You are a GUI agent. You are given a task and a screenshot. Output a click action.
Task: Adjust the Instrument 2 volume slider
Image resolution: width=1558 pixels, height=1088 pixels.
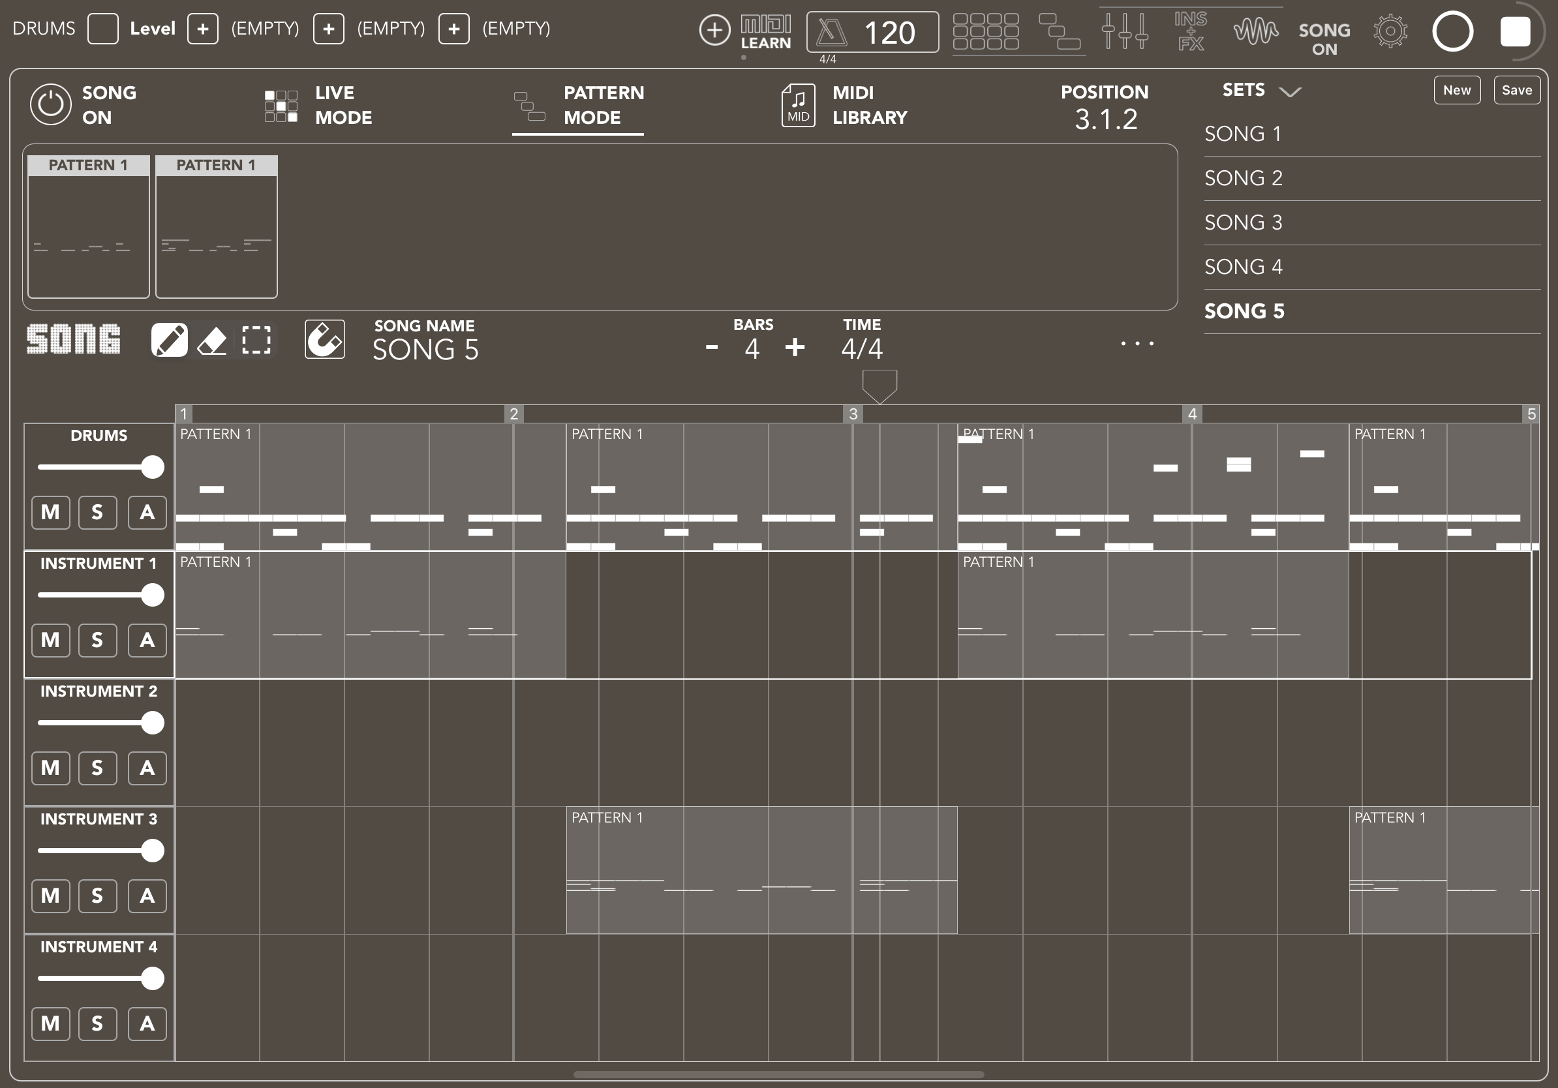100,723
